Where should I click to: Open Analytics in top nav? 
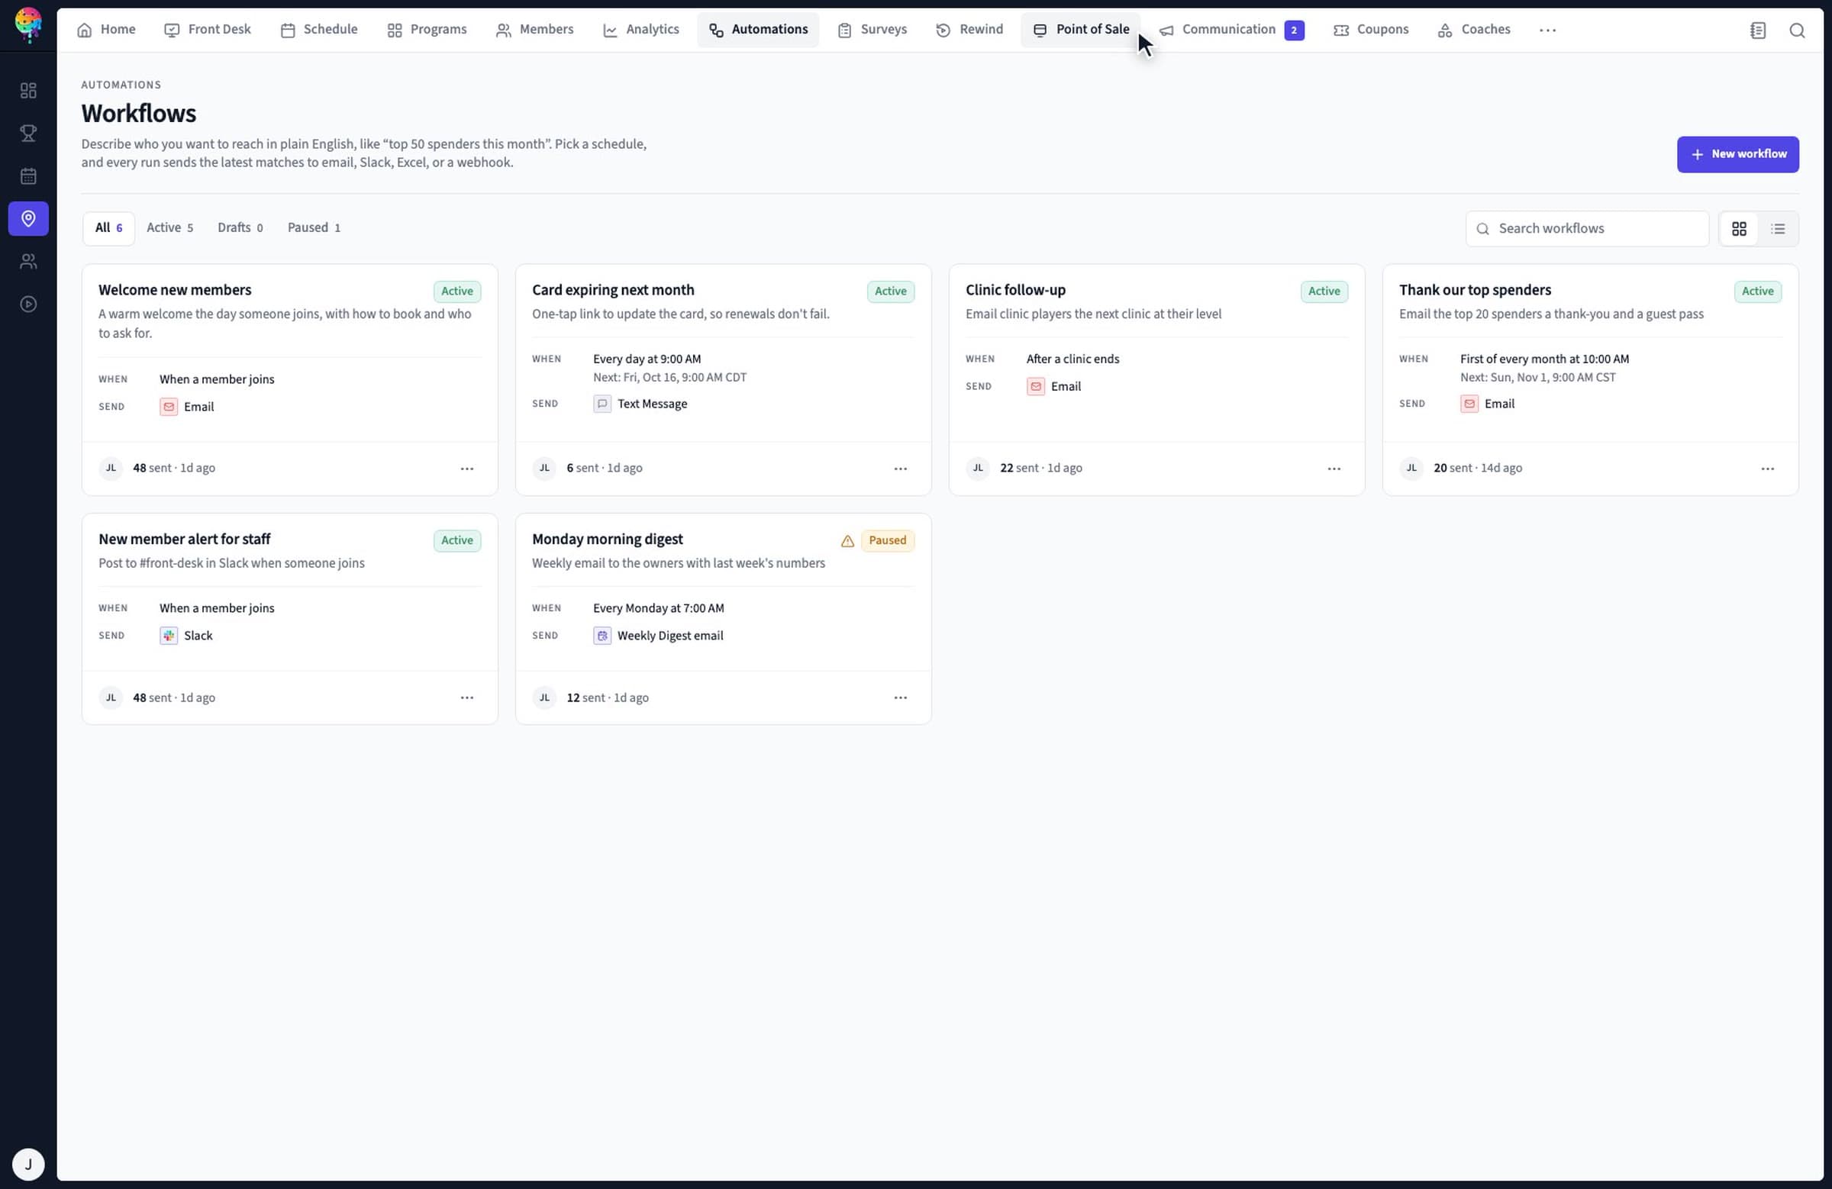point(640,30)
